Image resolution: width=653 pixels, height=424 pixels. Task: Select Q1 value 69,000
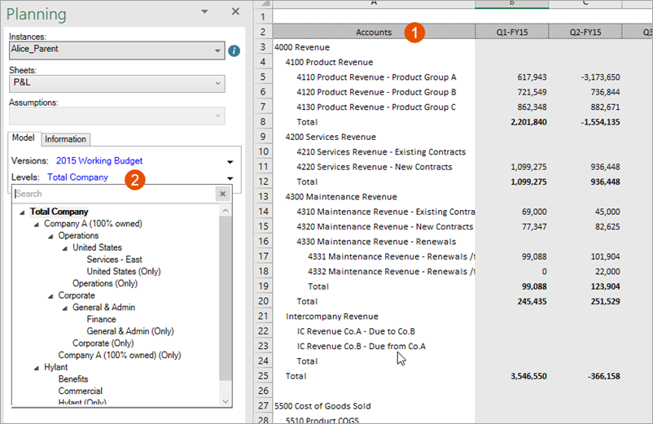512,212
